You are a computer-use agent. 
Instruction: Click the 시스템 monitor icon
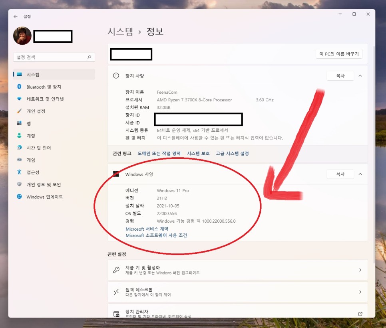(x=19, y=74)
